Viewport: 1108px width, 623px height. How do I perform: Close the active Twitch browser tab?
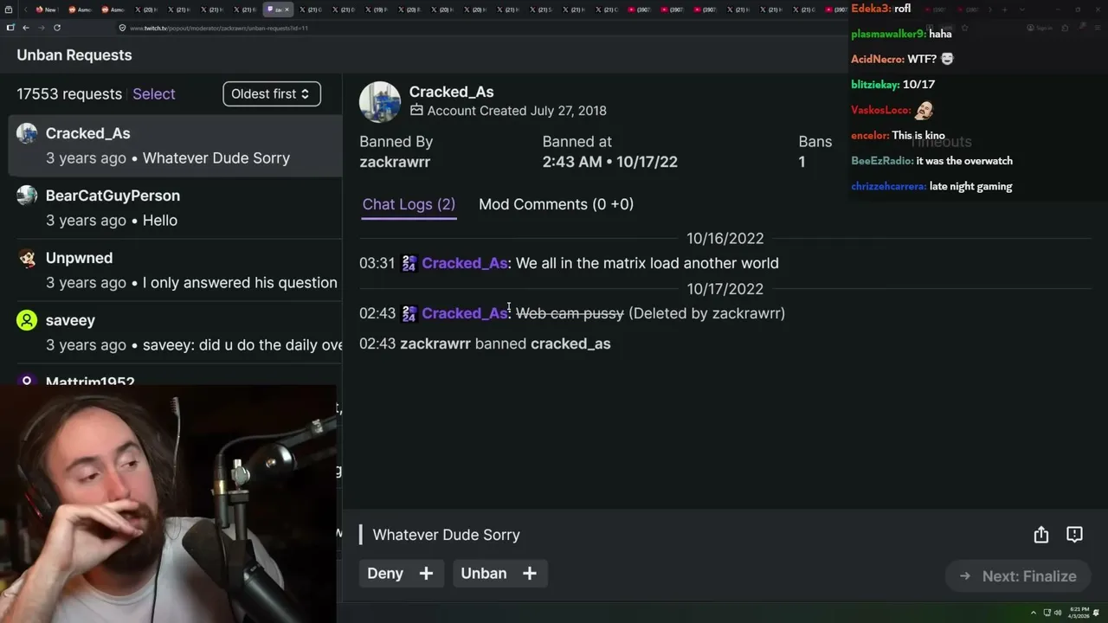pos(287,10)
